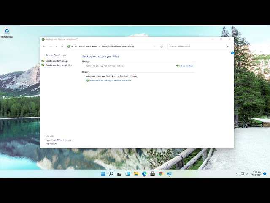
Task: Show hidden system tray icons
Action: 237,174
